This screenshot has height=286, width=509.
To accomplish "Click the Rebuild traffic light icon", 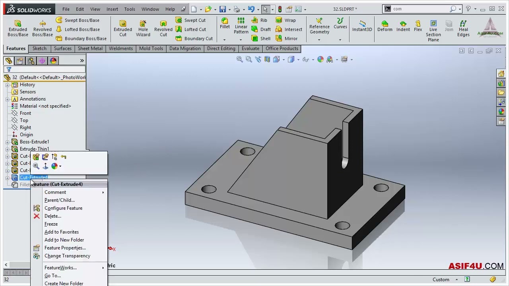I will (280, 9).
